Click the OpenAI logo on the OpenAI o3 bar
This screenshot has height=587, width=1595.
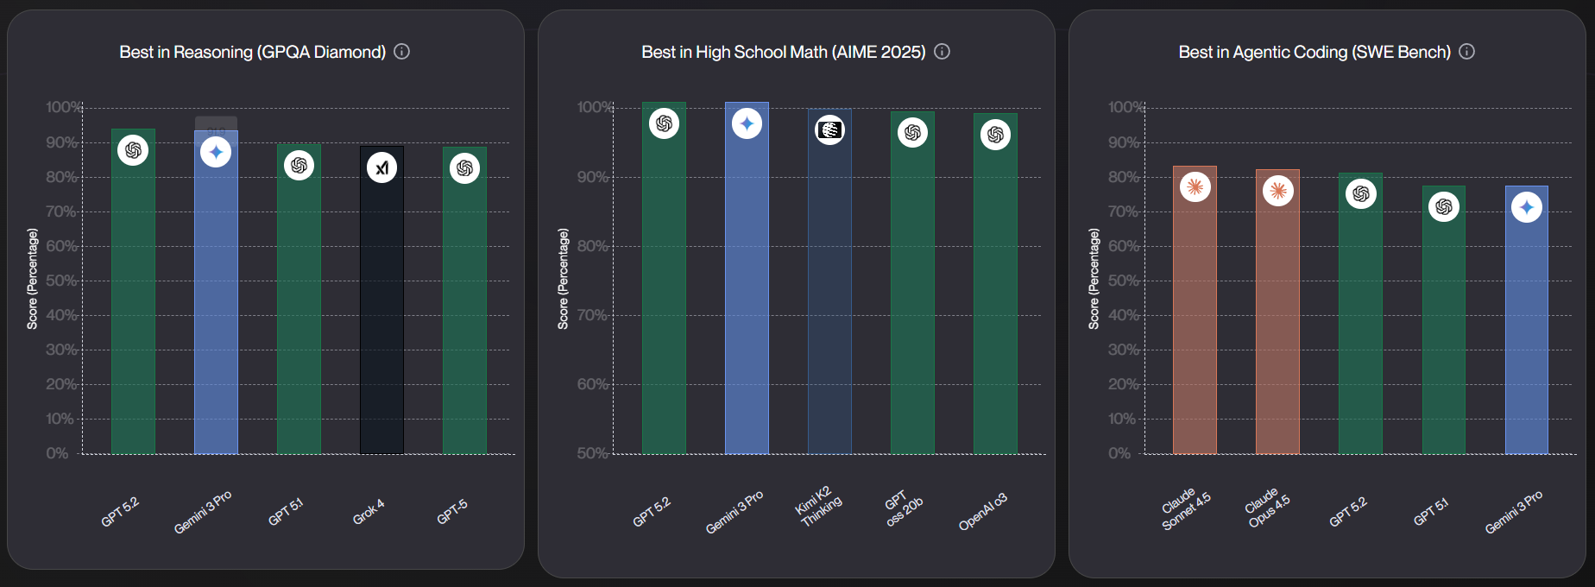996,135
